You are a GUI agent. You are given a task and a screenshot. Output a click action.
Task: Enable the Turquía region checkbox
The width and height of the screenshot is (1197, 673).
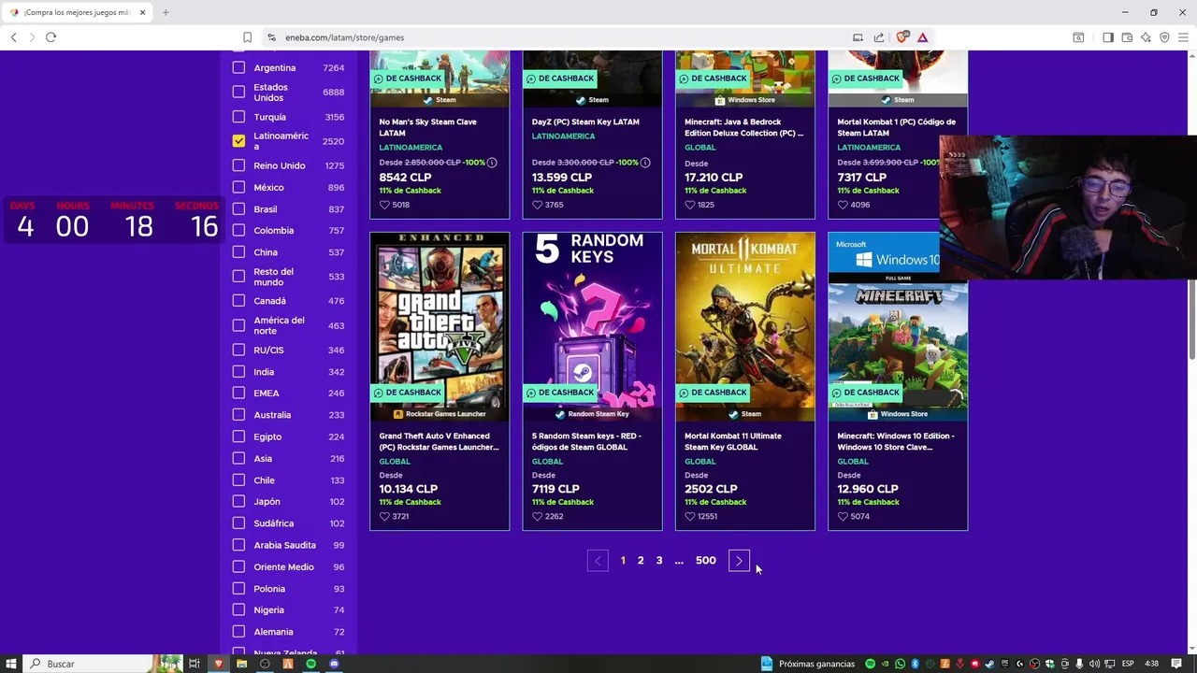coord(238,117)
